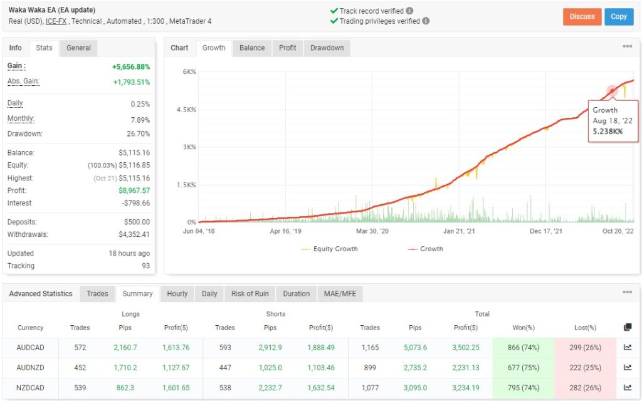The width and height of the screenshot is (642, 401).
Task: Open the Profit chart tab
Action: (x=287, y=48)
